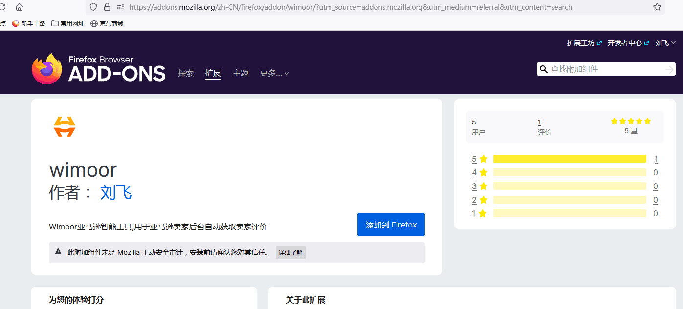Click the reload icon in browser toolbar
Image resolution: width=683 pixels, height=309 pixels.
pyautogui.click(x=2, y=7)
